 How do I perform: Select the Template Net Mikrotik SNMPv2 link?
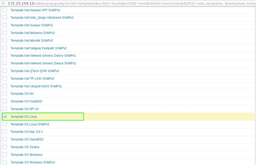(31, 41)
